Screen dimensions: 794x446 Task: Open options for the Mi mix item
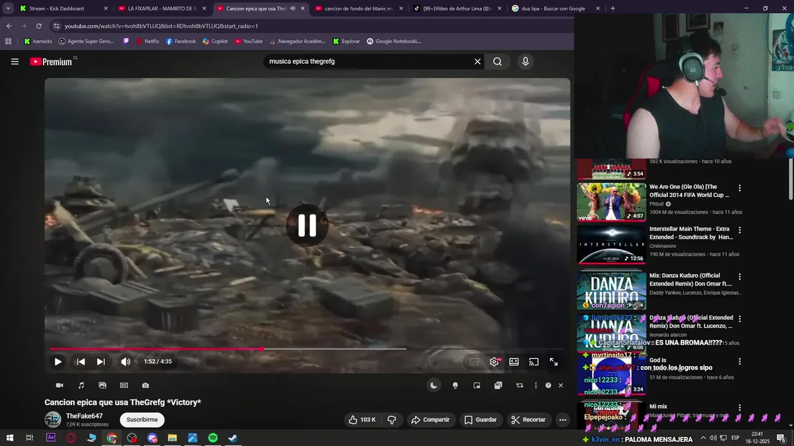(739, 408)
